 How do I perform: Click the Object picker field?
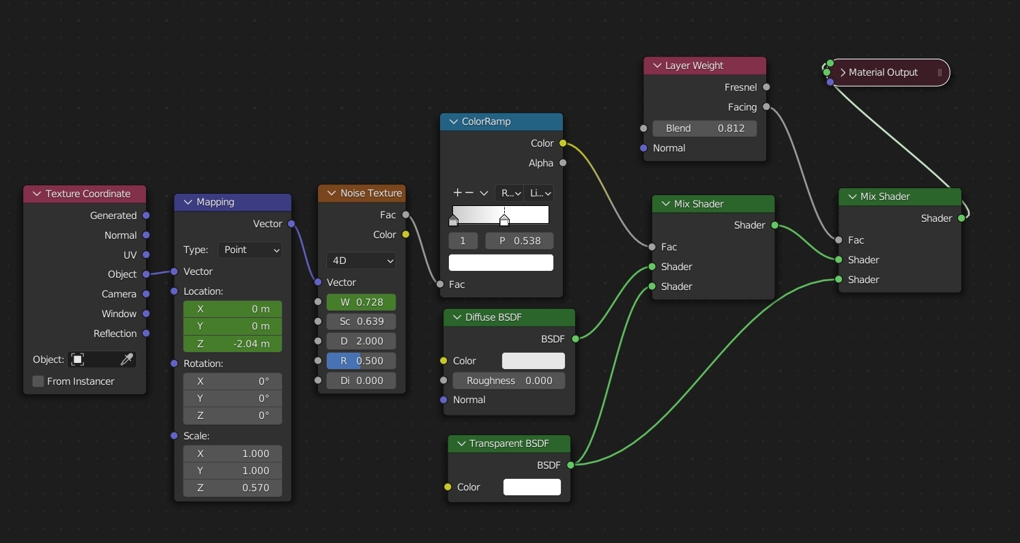click(x=102, y=359)
